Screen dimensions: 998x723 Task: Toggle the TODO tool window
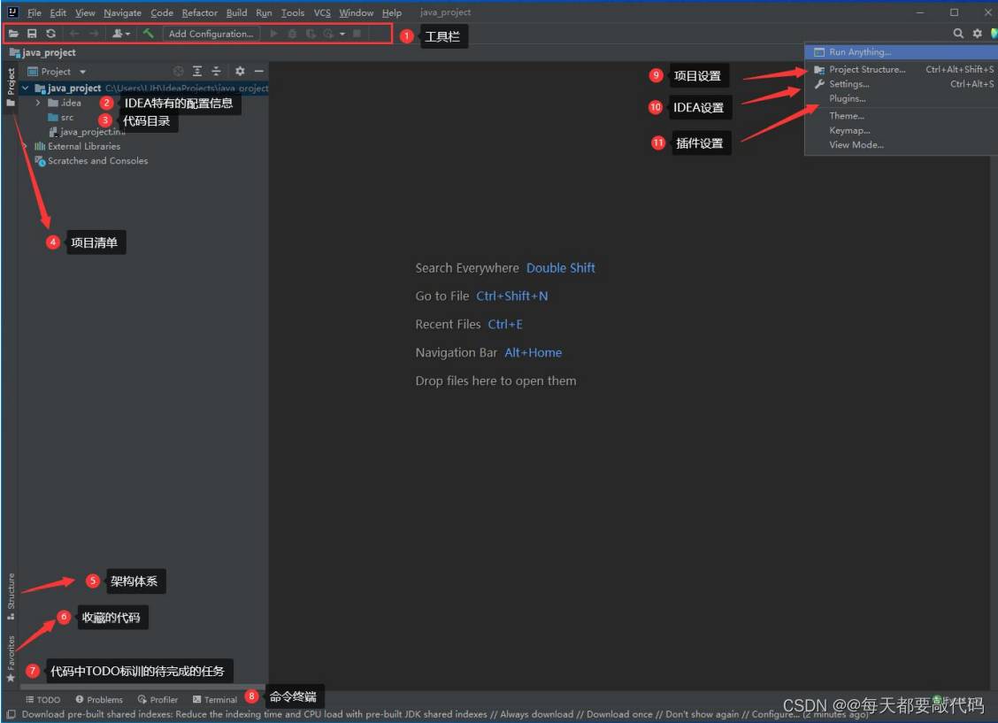click(42, 699)
